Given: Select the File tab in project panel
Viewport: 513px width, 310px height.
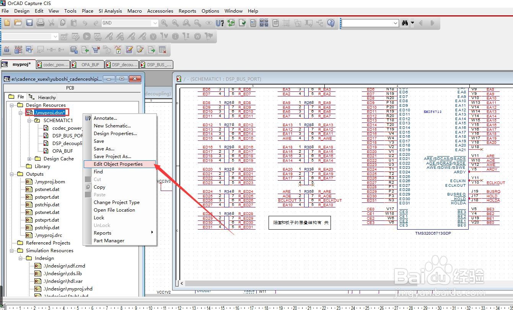Looking at the screenshot, I should [16, 97].
